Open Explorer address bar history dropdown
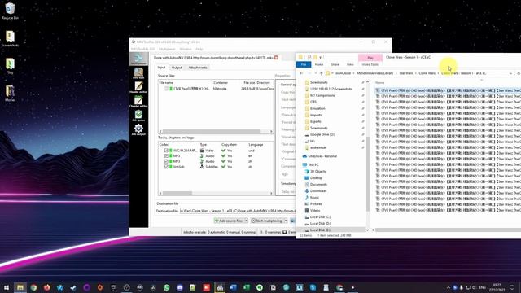The image size is (521, 293). point(510,73)
